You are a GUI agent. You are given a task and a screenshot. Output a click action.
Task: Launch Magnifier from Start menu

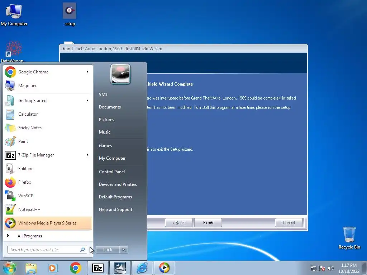click(48, 86)
